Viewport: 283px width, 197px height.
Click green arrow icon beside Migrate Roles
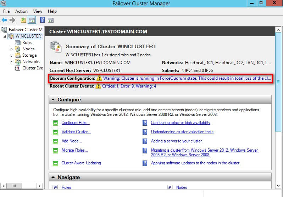tap(55, 151)
